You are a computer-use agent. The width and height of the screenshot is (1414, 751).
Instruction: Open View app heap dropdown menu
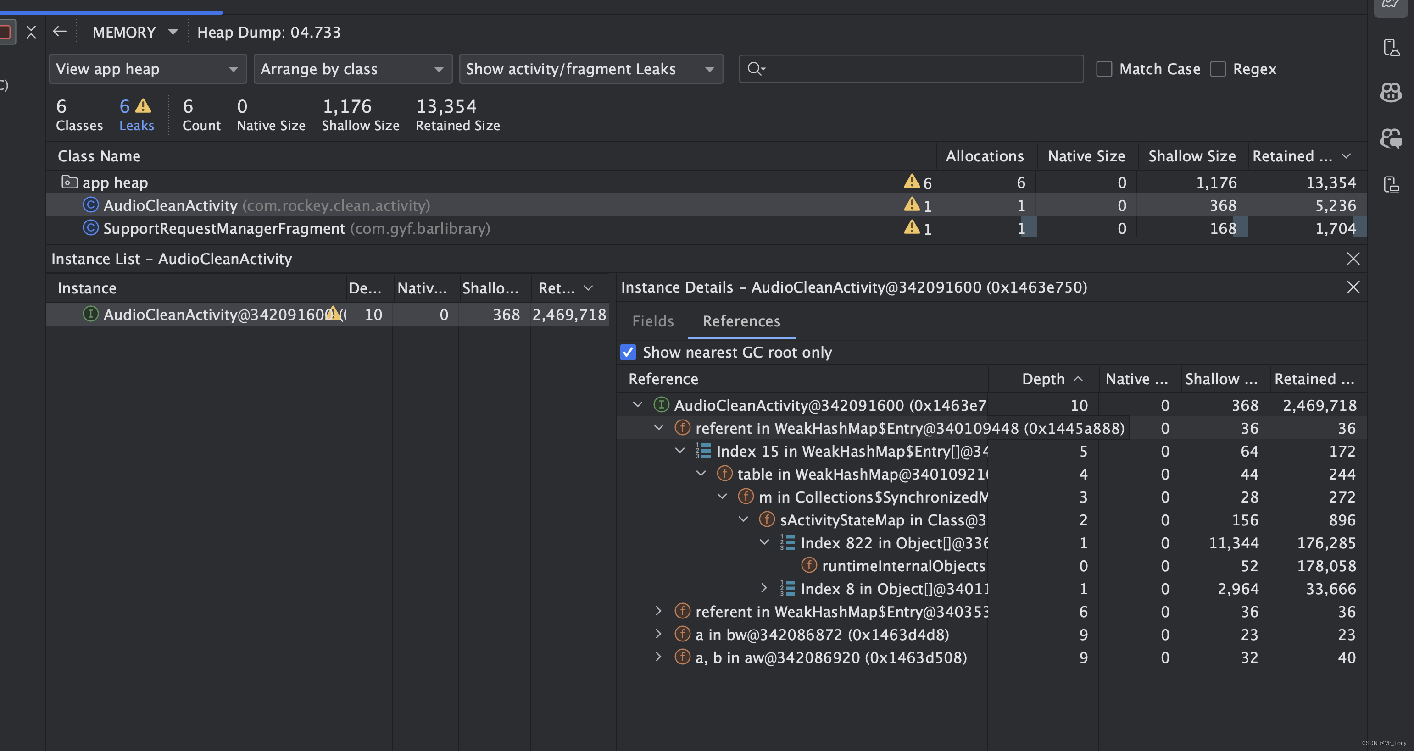145,68
